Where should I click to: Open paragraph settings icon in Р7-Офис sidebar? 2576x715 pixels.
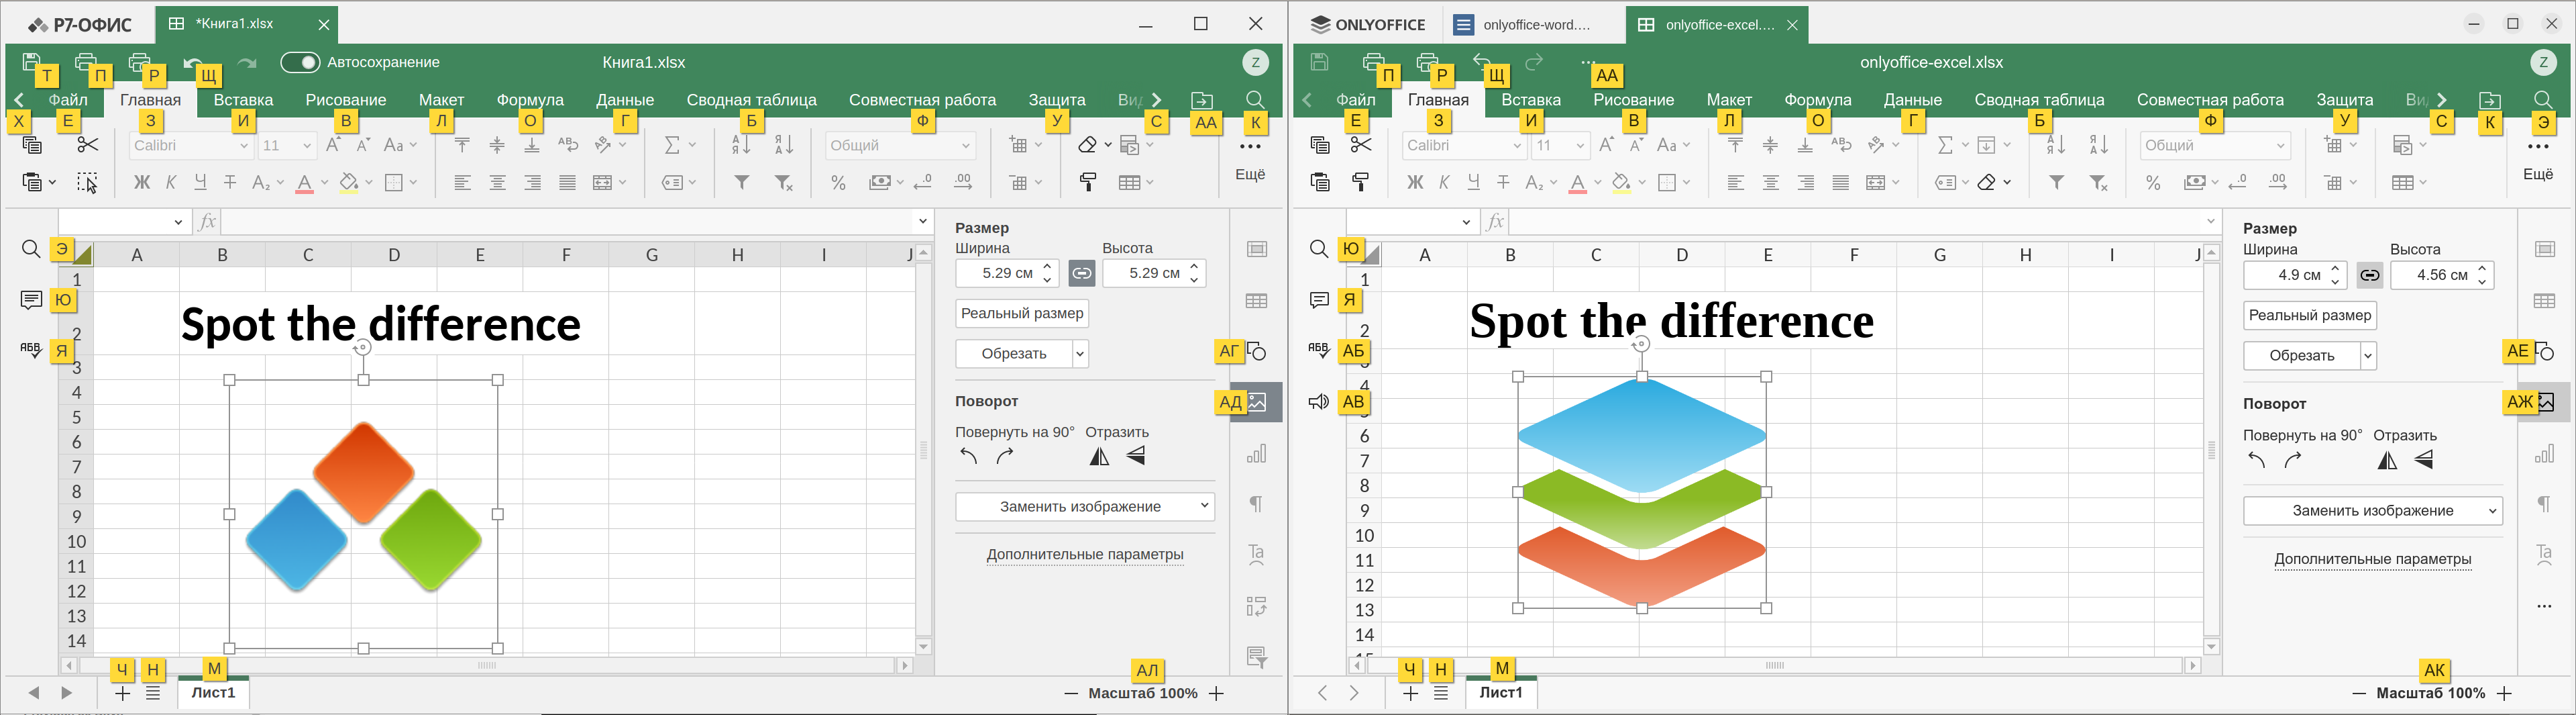(x=1257, y=504)
